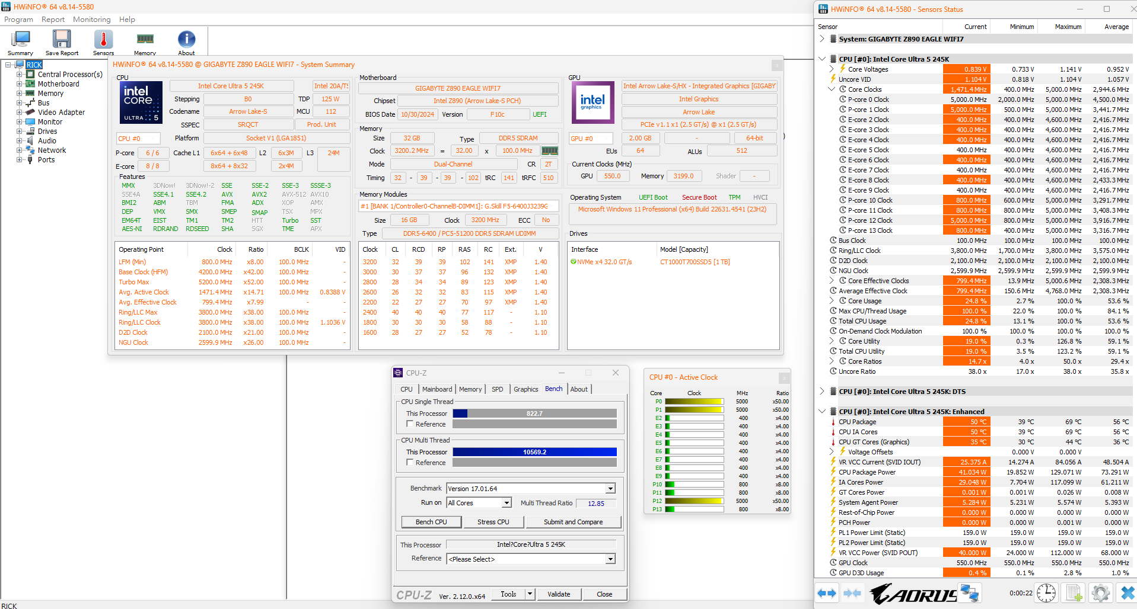1137x609 pixels.
Task: Open the Benchmark version dropdown
Action: (x=610, y=489)
